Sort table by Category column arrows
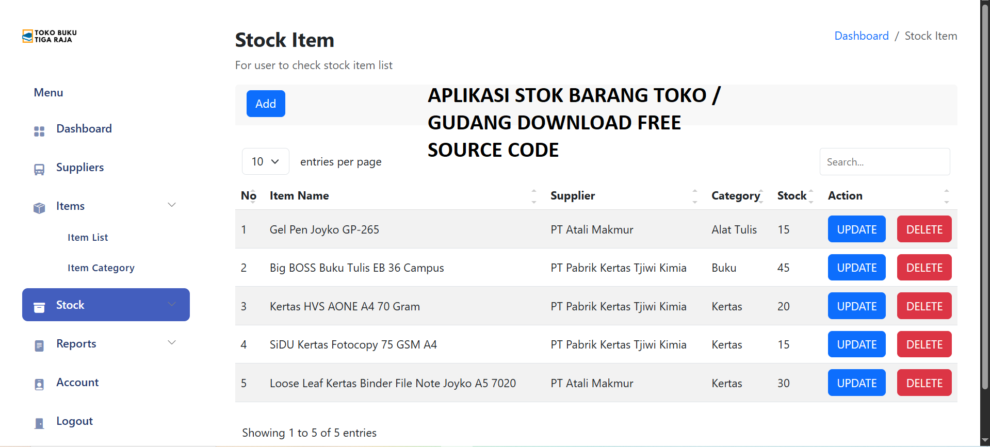 (761, 196)
